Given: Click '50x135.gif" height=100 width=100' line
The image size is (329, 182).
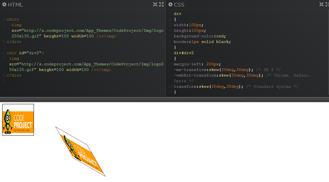Looking at the screenshot, I should pyautogui.click(x=60, y=69).
